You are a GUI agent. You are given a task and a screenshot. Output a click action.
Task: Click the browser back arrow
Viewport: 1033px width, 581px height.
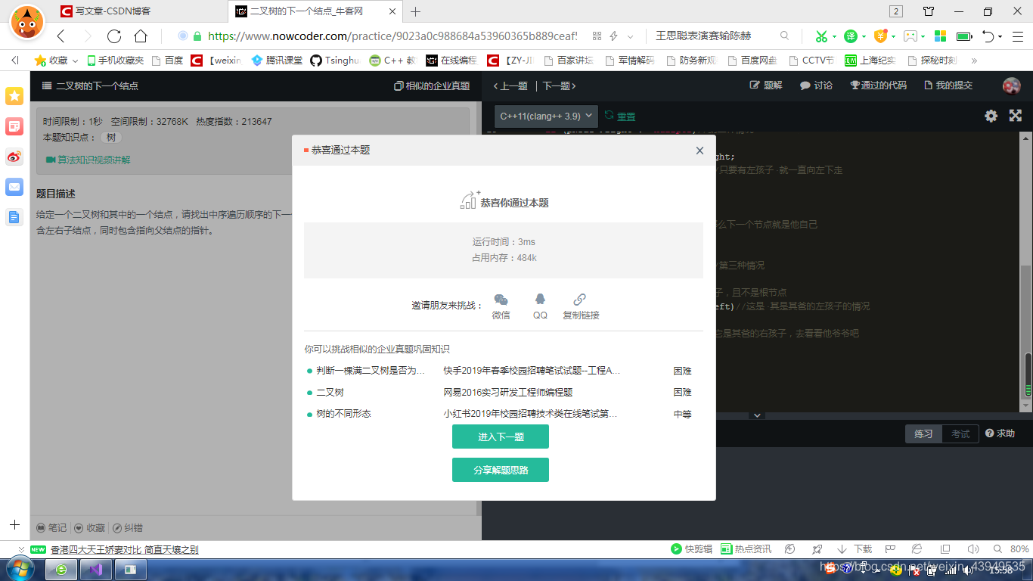(x=61, y=36)
